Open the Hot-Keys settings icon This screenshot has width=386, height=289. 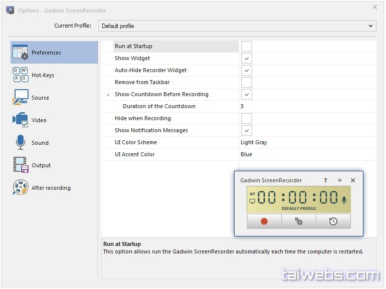tap(21, 75)
